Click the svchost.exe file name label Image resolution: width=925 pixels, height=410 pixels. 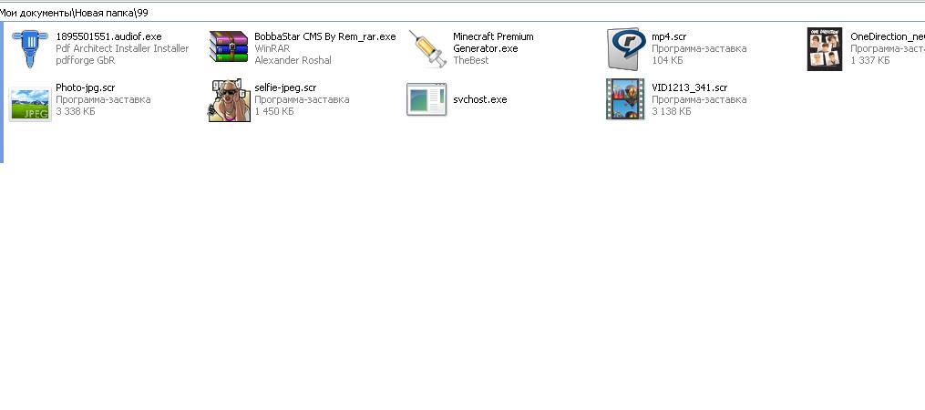(479, 99)
